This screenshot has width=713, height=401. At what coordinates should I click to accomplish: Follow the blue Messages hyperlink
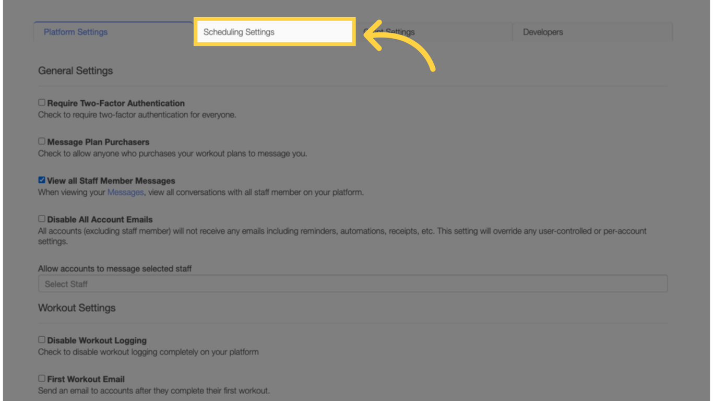125,192
